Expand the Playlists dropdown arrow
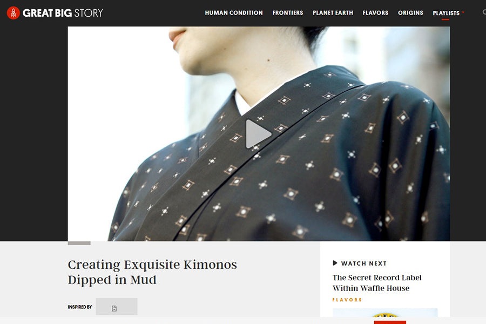The width and height of the screenshot is (486, 324). [x=463, y=12]
